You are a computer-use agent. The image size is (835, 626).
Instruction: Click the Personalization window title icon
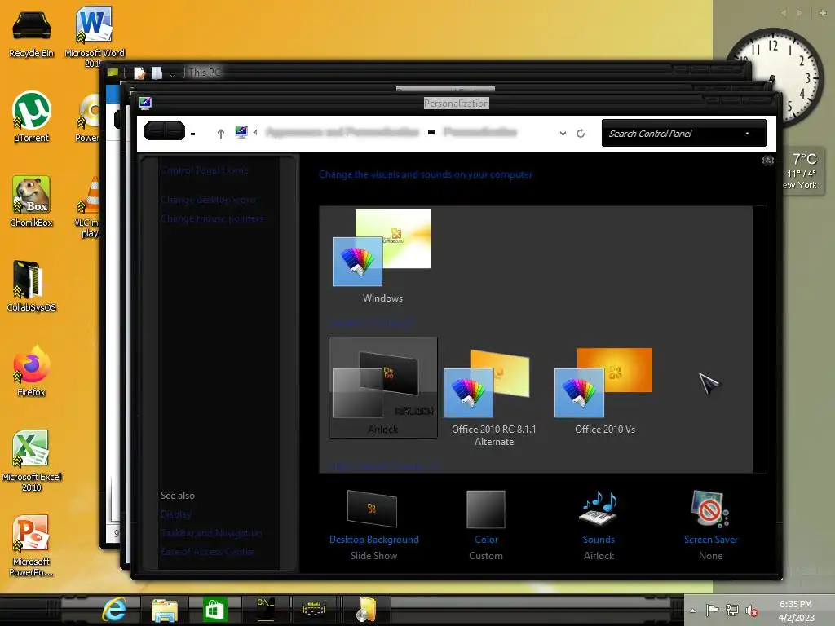pyautogui.click(x=145, y=103)
